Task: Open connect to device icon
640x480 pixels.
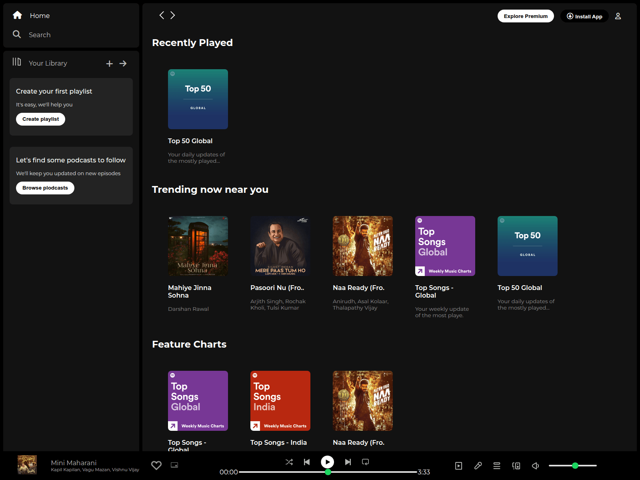Action: (516, 466)
